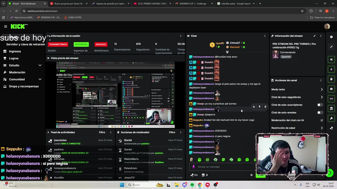Image resolution: width=337 pixels, height=189 pixels.
Task: Open the Información del stream options menu
Action: (321, 36)
